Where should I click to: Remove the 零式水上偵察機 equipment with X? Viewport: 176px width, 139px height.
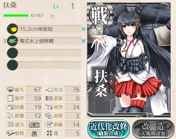tap(84, 41)
